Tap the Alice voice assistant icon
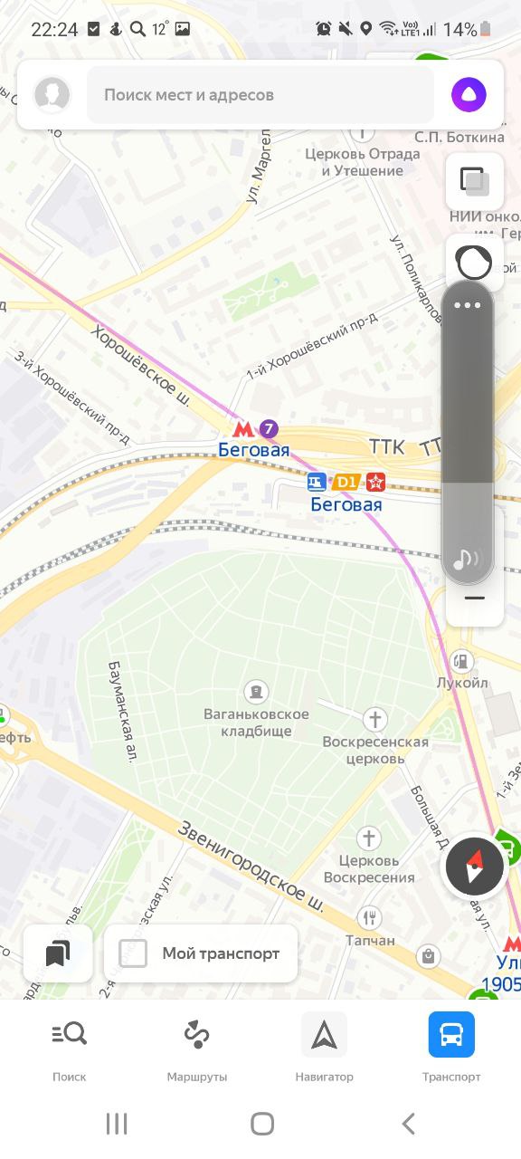Viewport: 521px width, 1159px height. pos(469,94)
